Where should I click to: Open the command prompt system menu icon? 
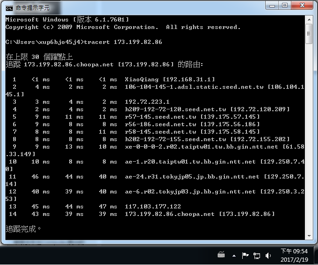point(9,8)
